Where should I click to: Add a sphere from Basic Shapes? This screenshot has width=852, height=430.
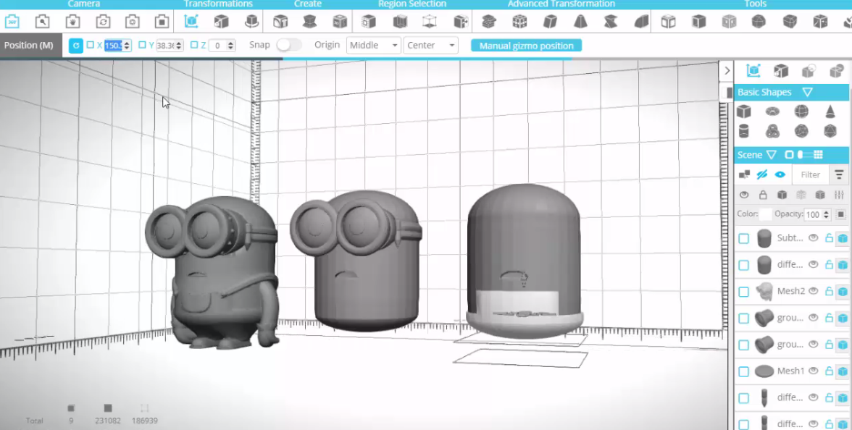click(x=801, y=111)
